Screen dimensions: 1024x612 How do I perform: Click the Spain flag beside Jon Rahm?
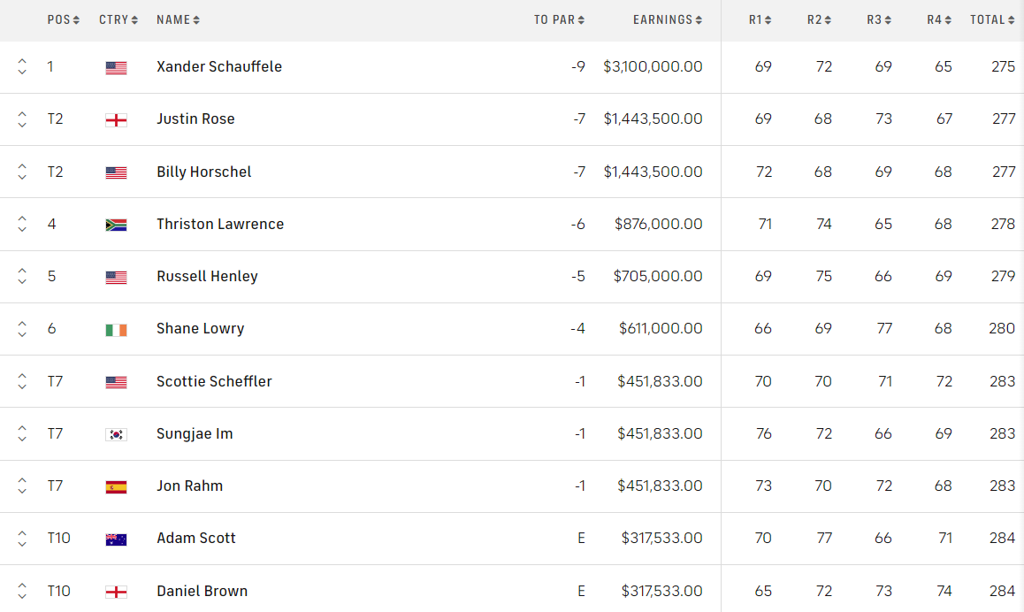[116, 486]
